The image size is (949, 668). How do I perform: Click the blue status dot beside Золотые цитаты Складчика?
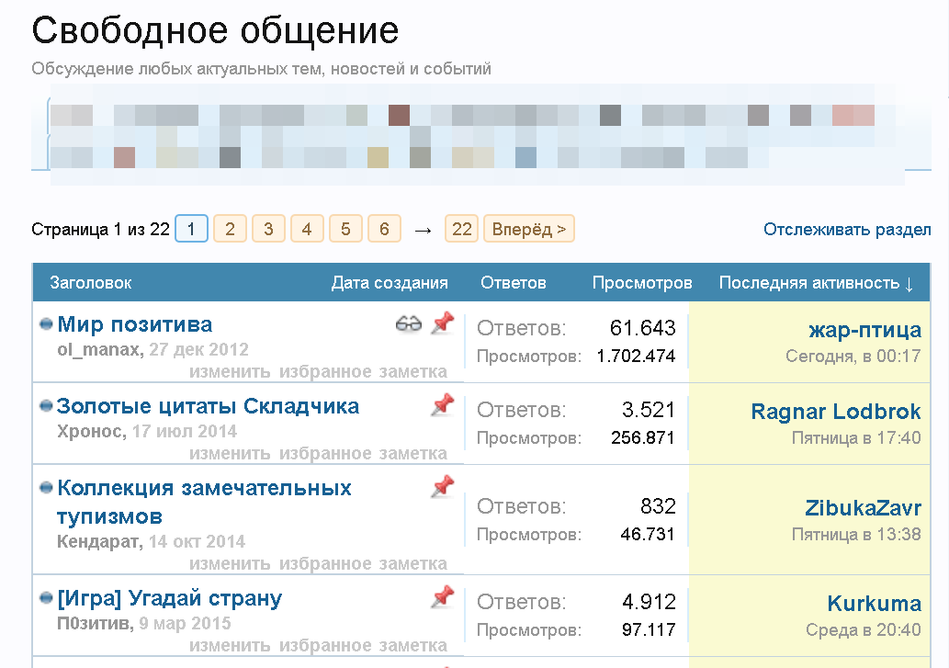(46, 406)
